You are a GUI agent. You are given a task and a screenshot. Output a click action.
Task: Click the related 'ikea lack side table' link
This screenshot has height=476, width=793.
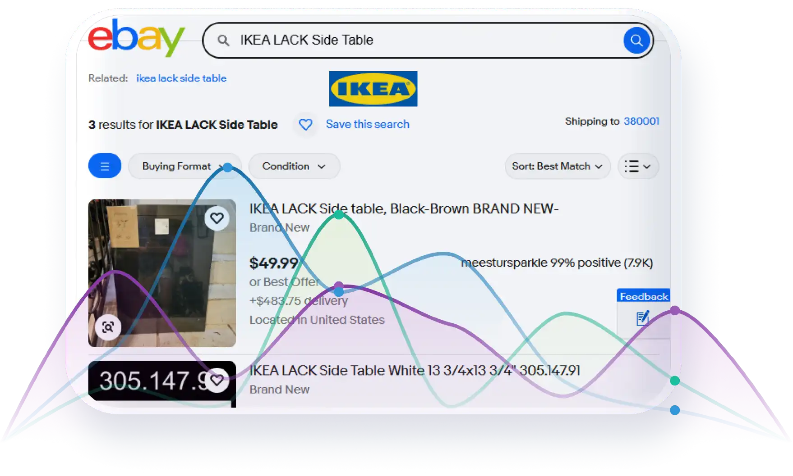click(x=181, y=78)
